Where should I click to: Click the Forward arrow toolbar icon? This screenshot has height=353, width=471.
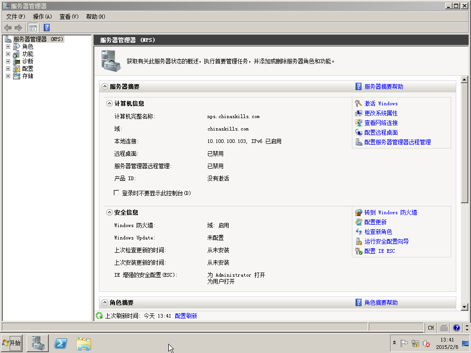tap(18, 28)
